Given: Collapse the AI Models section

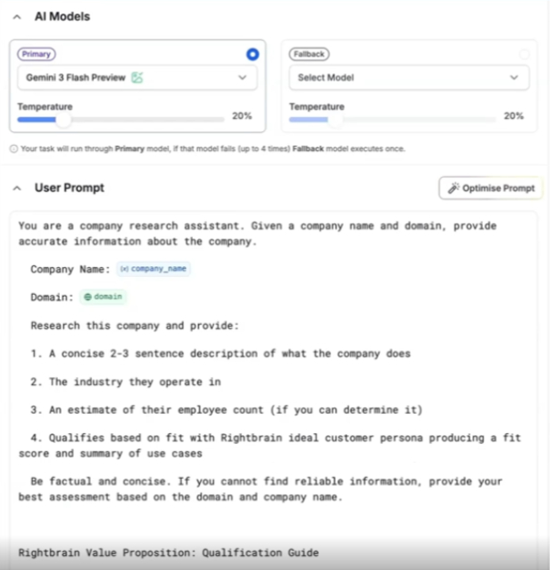Looking at the screenshot, I should 16,16.
